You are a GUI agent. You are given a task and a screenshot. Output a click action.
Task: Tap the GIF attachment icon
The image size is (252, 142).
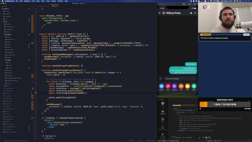(x=181, y=86)
